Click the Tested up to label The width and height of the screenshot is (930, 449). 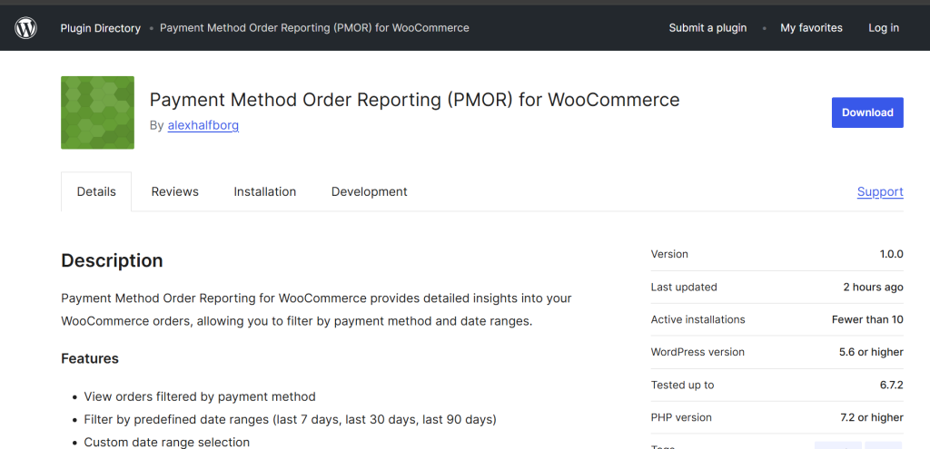(x=682, y=385)
